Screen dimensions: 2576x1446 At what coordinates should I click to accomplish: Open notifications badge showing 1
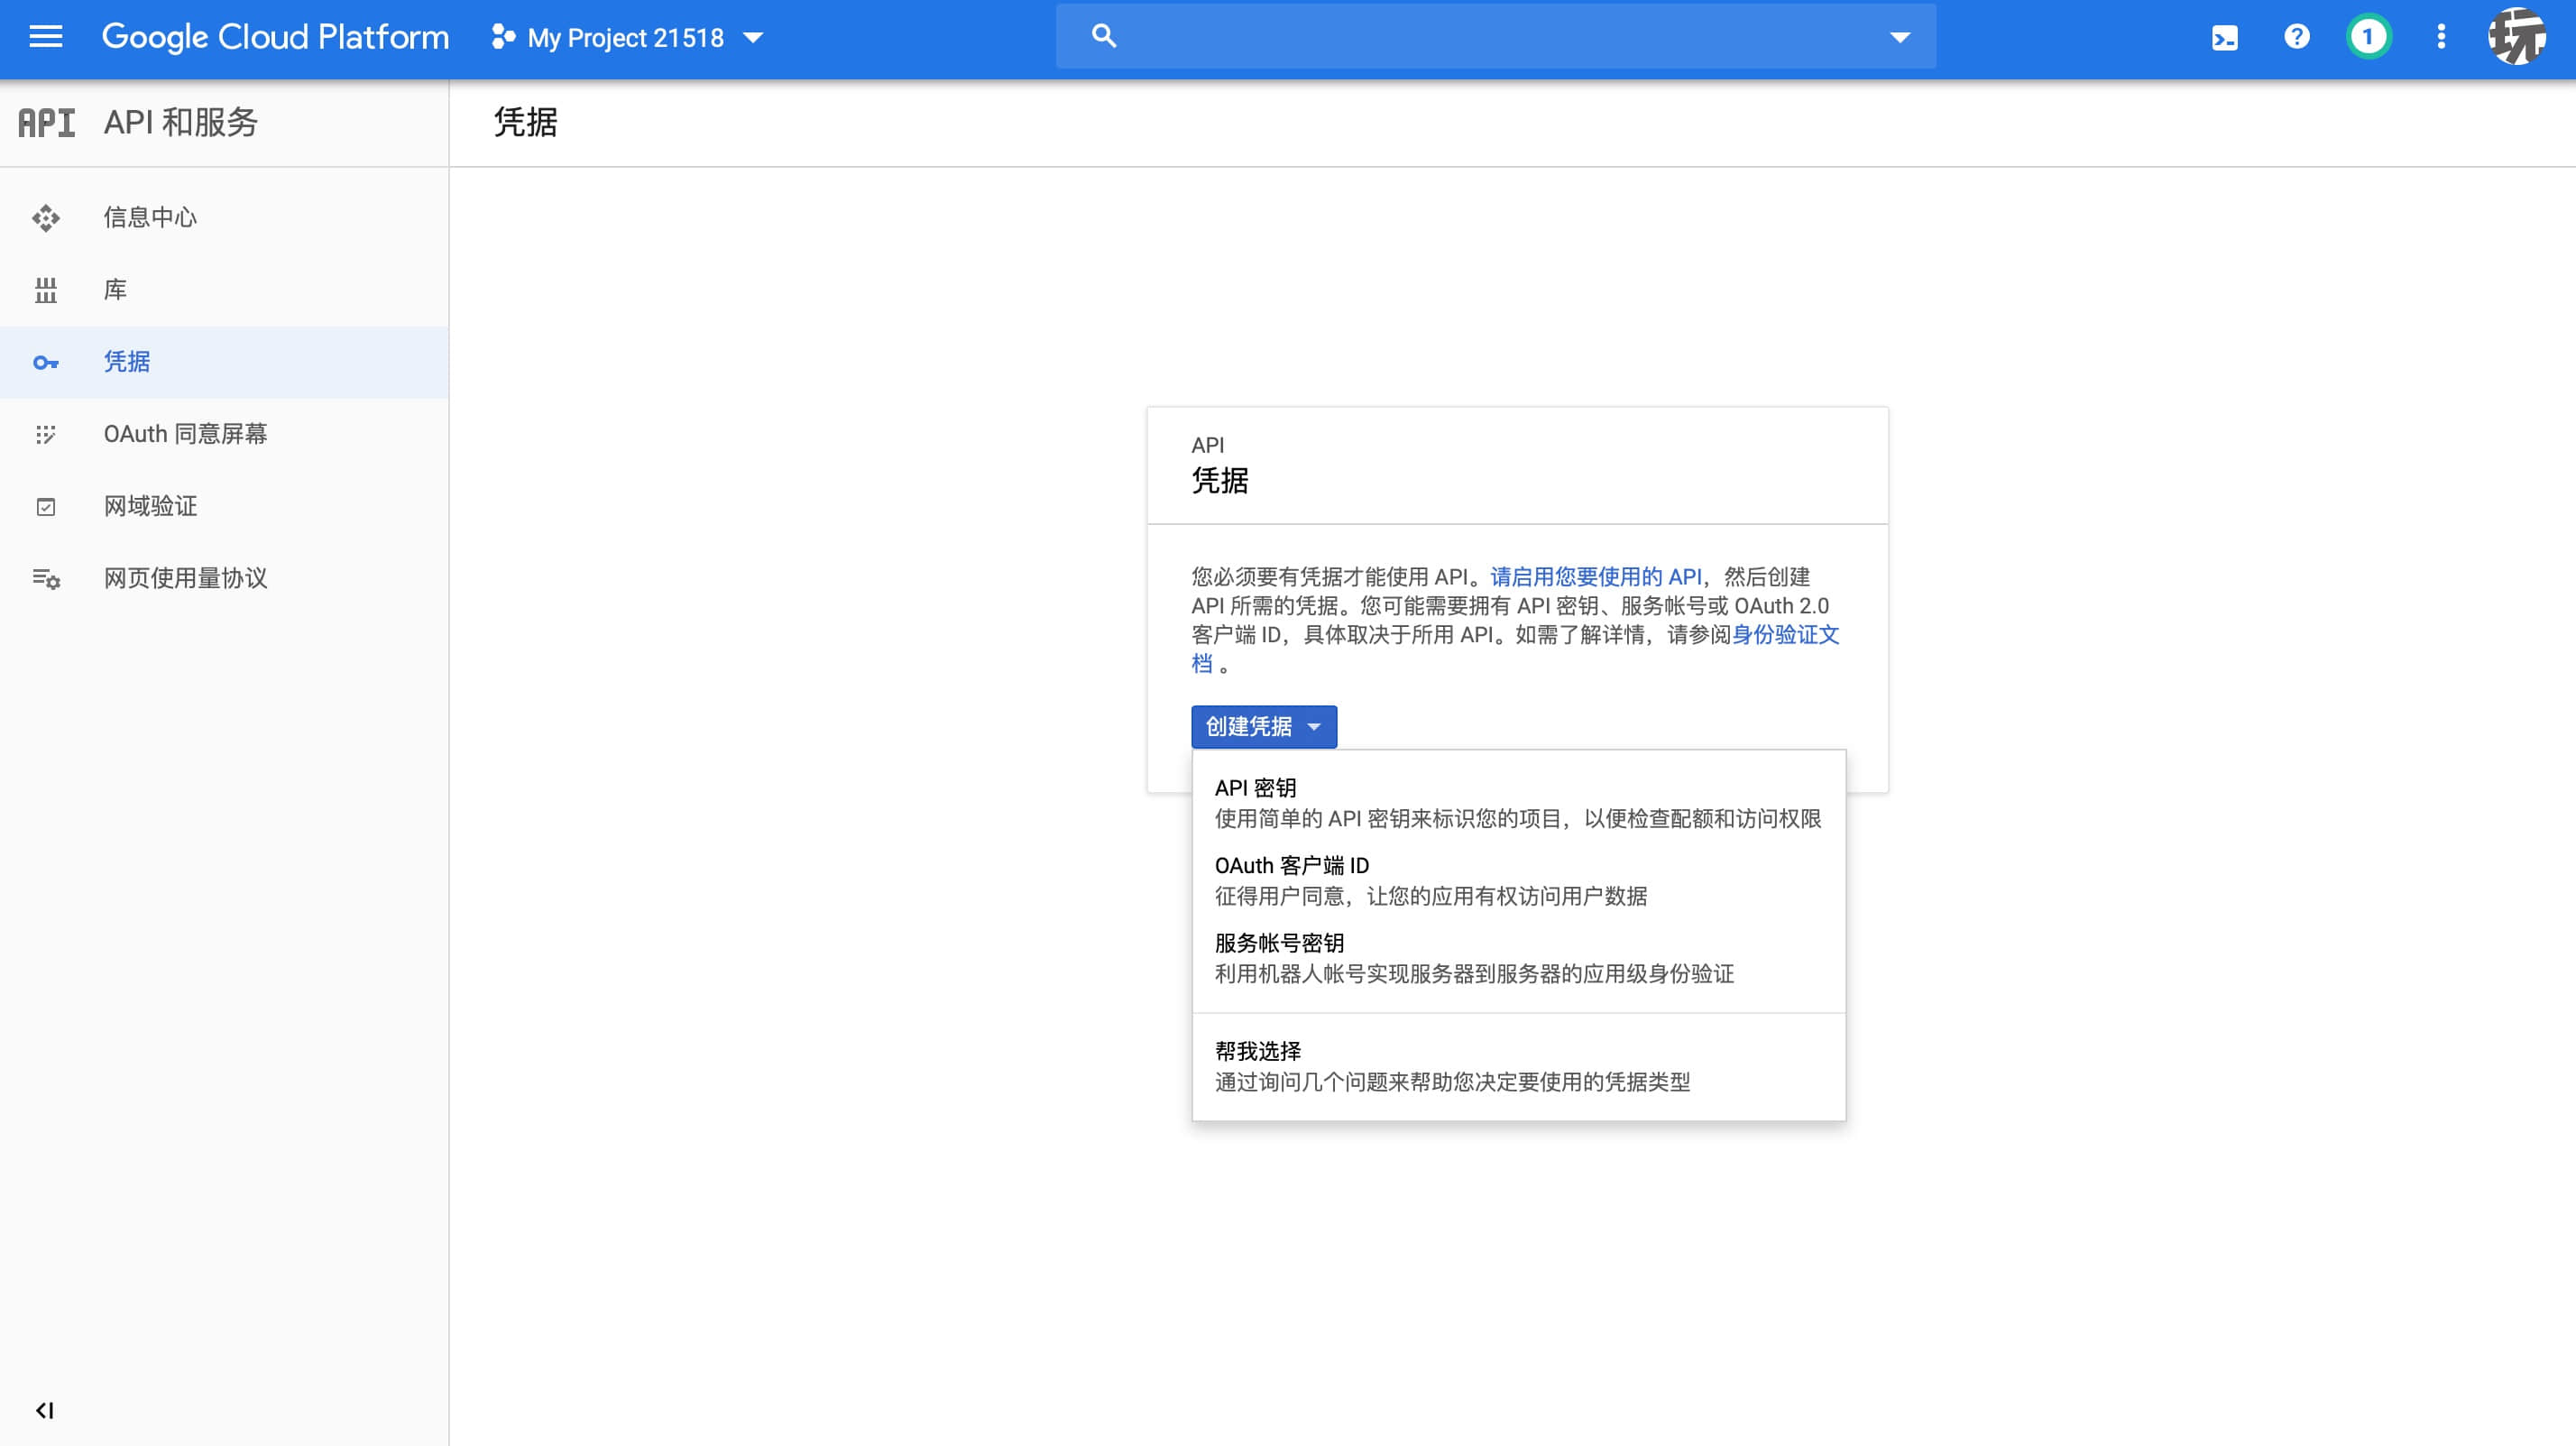pyautogui.click(x=2368, y=37)
